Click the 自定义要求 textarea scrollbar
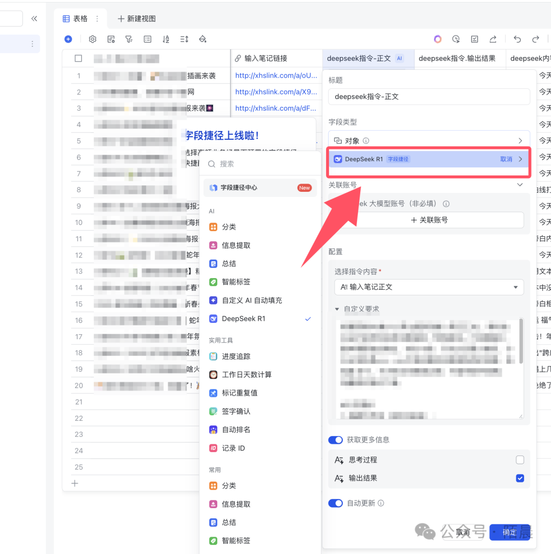 pyautogui.click(x=520, y=341)
